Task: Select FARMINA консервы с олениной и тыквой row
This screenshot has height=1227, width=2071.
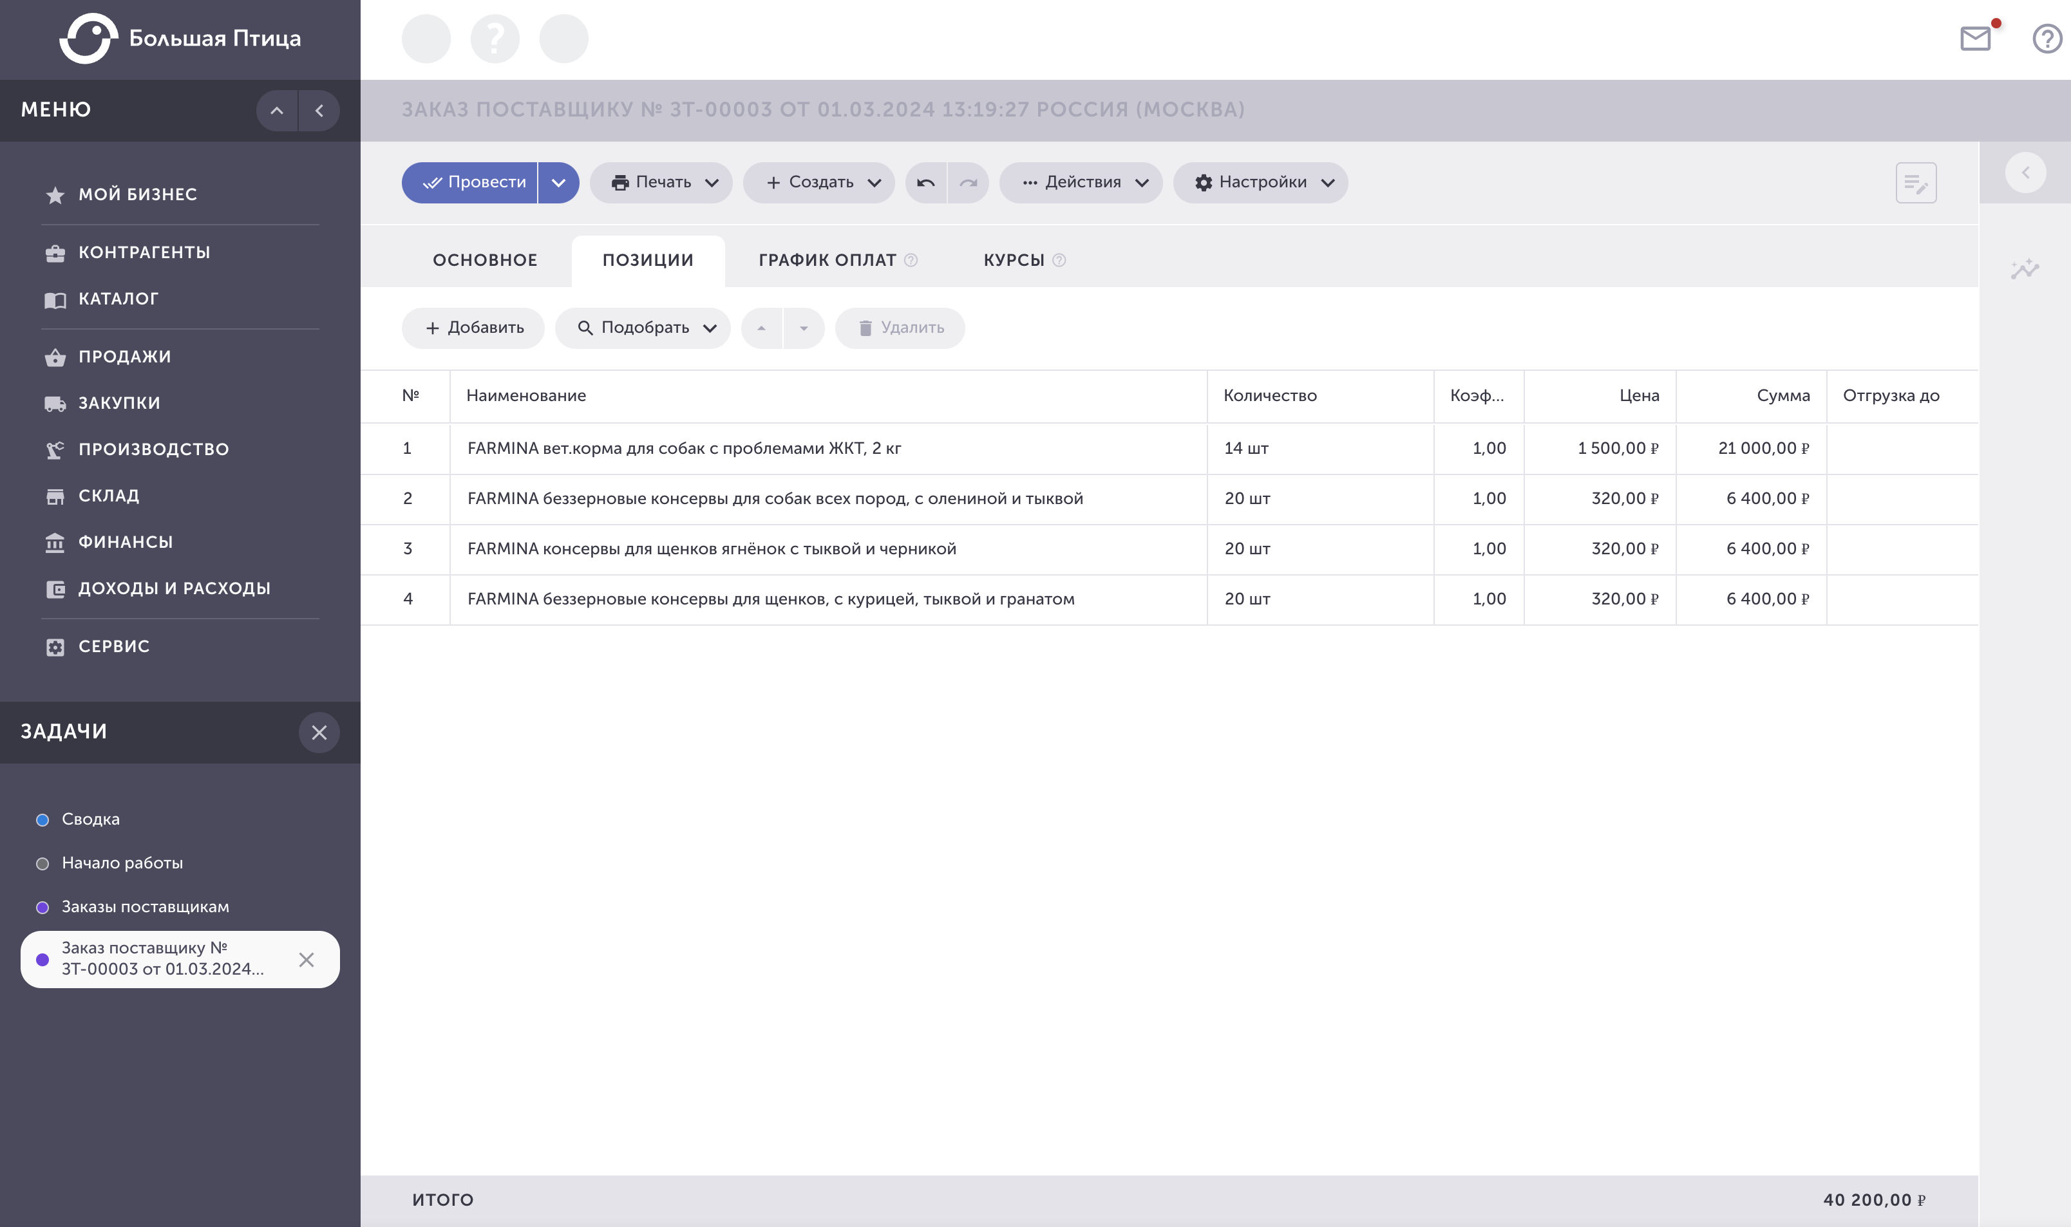Action: click(1169, 500)
